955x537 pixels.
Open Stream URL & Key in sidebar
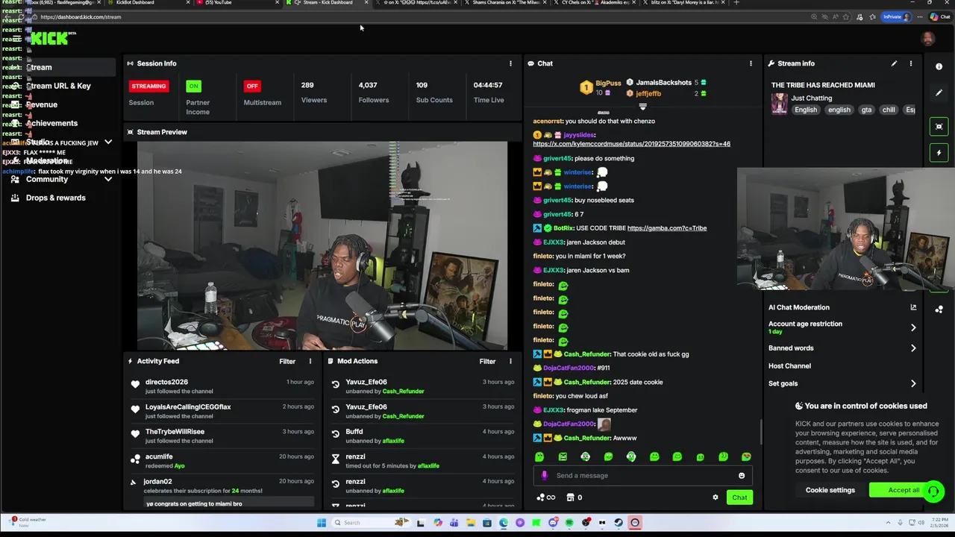(58, 86)
